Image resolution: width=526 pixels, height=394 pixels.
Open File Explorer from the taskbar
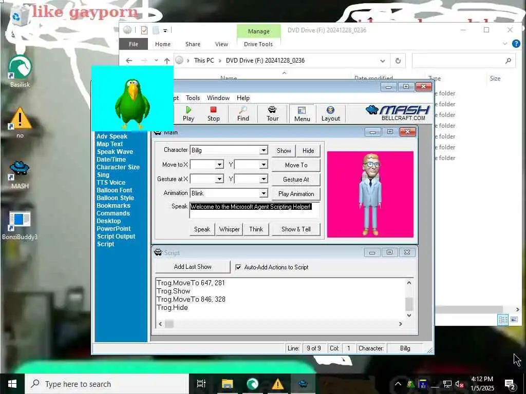point(227,384)
